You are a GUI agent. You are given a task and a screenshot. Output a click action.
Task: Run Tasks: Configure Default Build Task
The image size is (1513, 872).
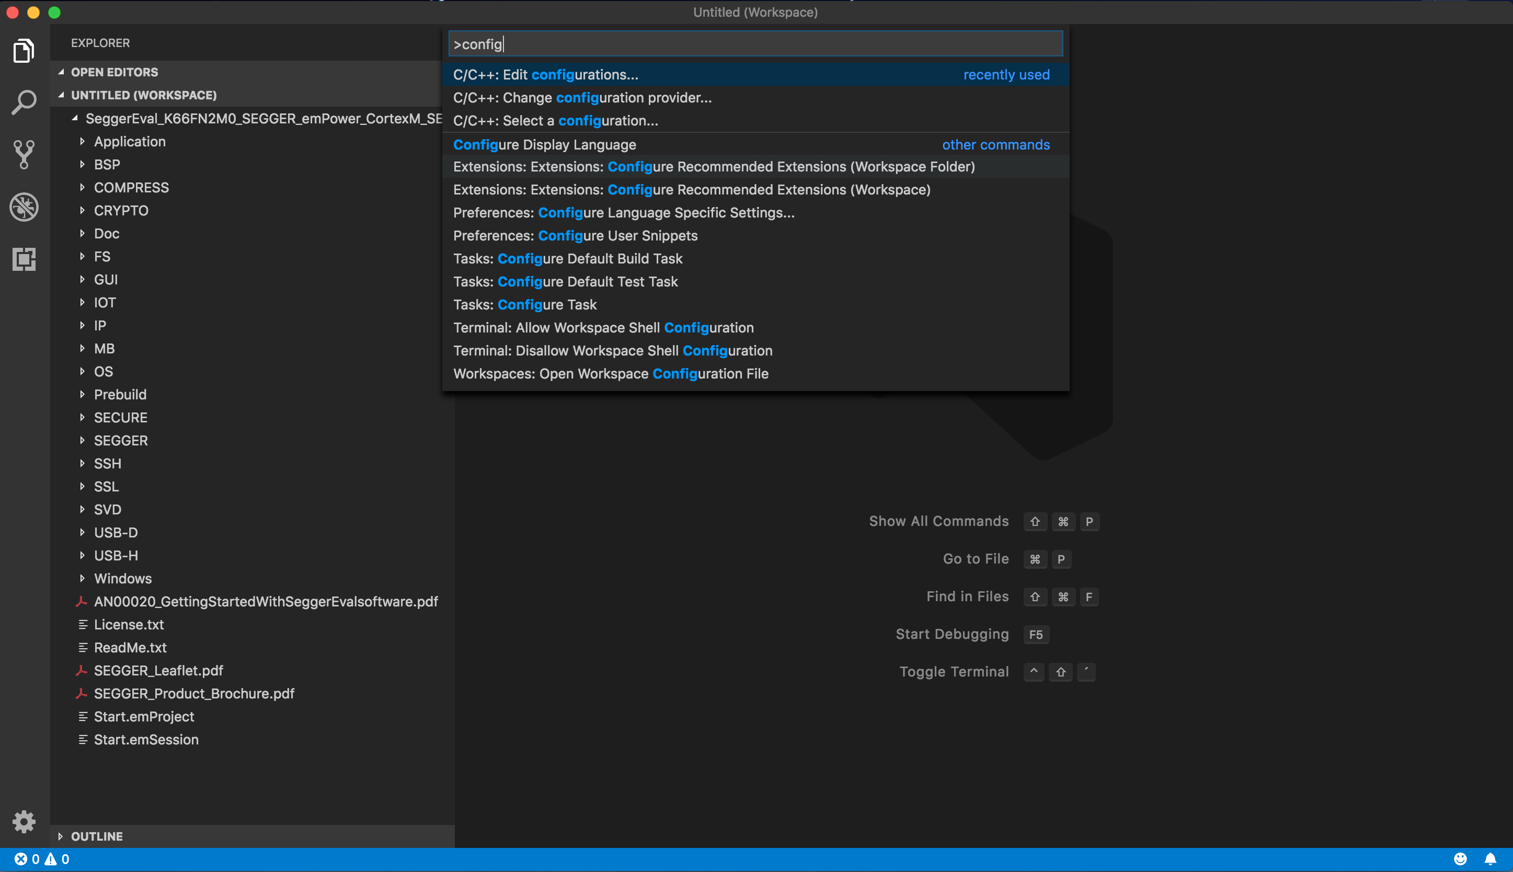point(568,258)
